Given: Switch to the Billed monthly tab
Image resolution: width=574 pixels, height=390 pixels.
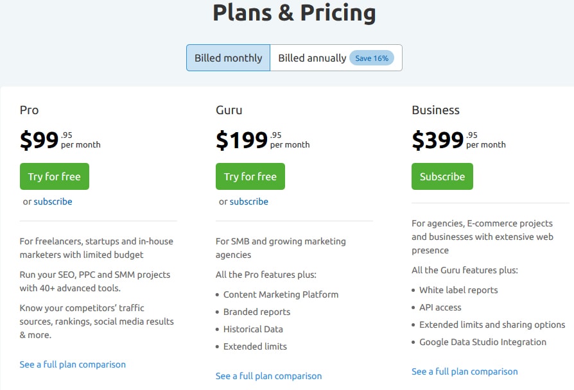Looking at the screenshot, I should (229, 57).
